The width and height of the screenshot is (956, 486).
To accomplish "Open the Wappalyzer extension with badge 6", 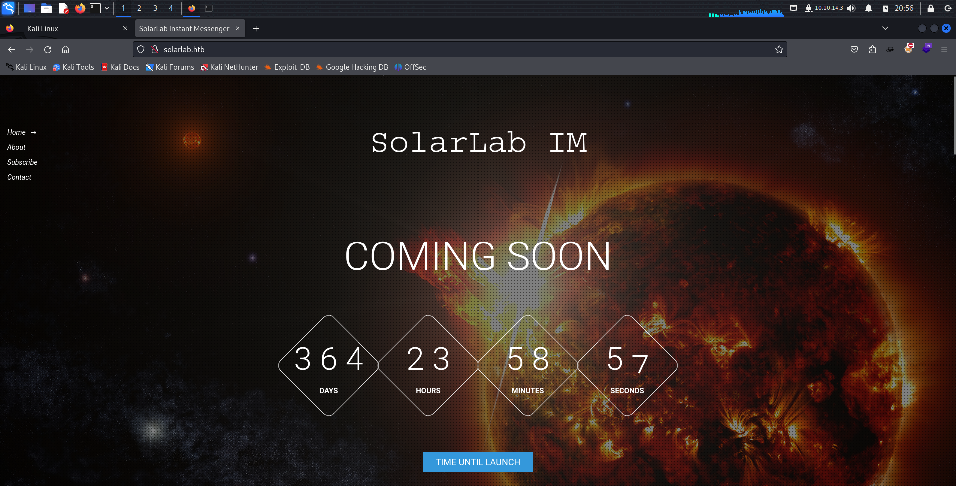I will [x=926, y=49].
